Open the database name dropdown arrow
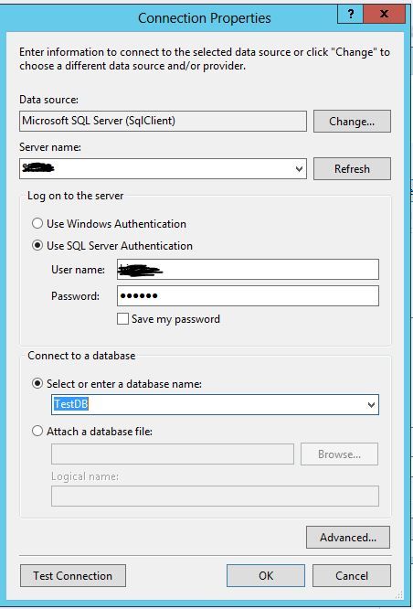The height and width of the screenshot is (609, 413). click(x=371, y=405)
